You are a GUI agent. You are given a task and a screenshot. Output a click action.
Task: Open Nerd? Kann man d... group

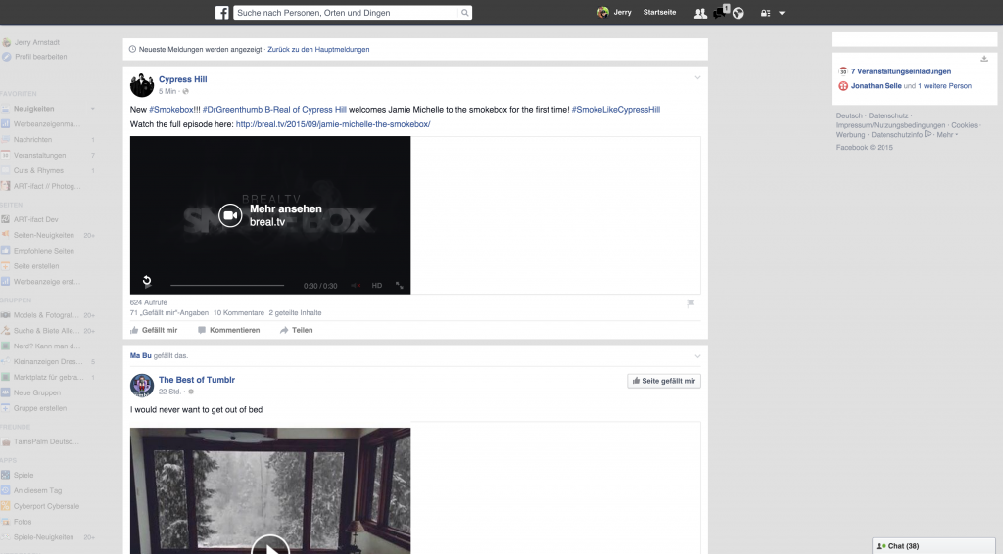[x=47, y=346]
